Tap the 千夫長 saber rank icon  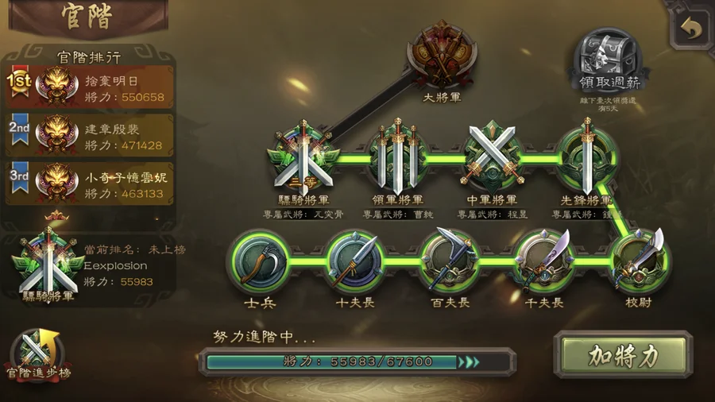(x=544, y=261)
